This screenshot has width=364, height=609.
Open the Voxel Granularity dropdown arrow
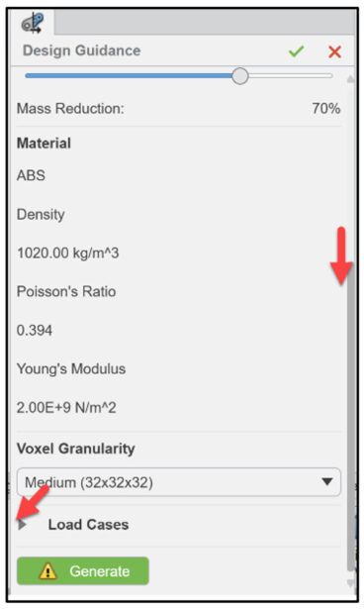pos(327,482)
